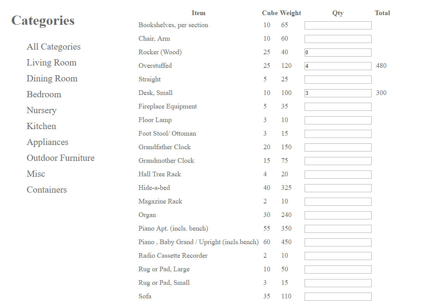Click the Bookshelves quantity field
Image resolution: width=429 pixels, height=305 pixels.
coord(338,26)
